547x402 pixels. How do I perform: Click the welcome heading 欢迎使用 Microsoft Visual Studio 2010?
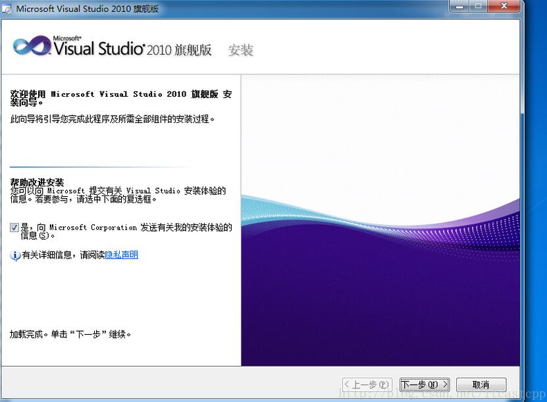(x=121, y=98)
